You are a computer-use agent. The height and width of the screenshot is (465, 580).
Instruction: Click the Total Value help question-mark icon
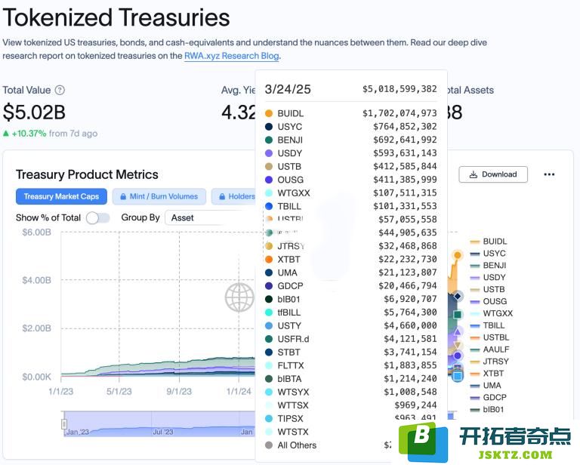60,90
